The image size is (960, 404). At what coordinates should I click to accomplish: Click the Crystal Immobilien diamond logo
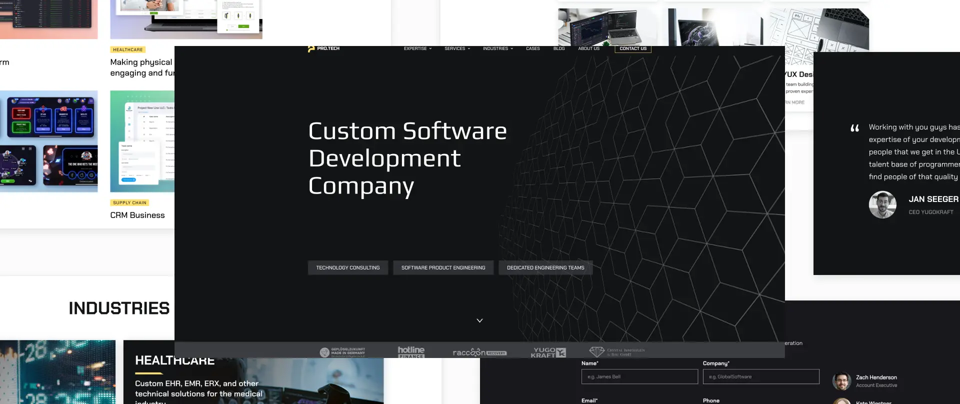point(617,352)
